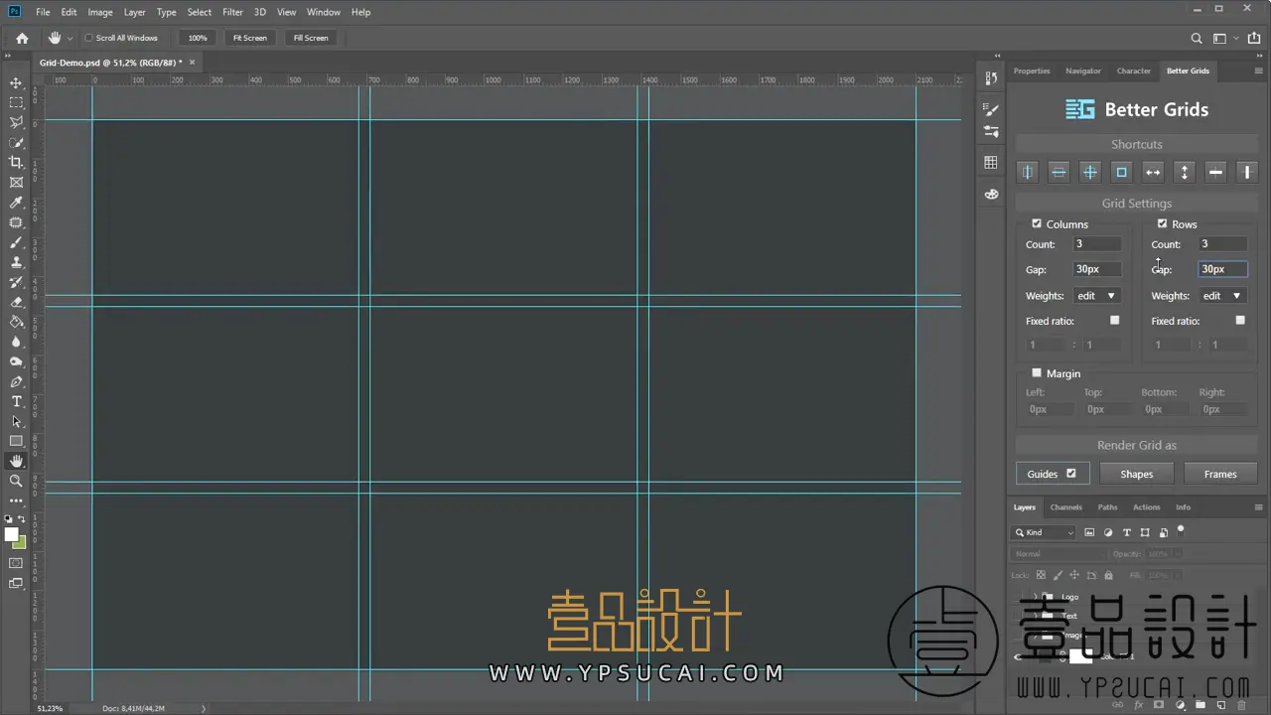This screenshot has width=1271, height=715.
Task: Select the Zoom magnifier tool
Action: [16, 481]
